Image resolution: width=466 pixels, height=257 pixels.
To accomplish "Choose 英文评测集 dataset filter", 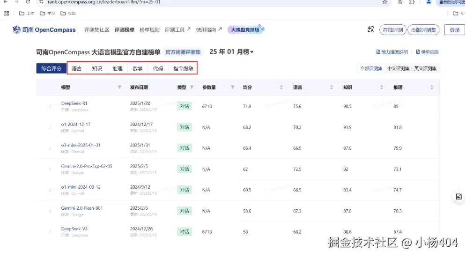I will click(x=425, y=69).
